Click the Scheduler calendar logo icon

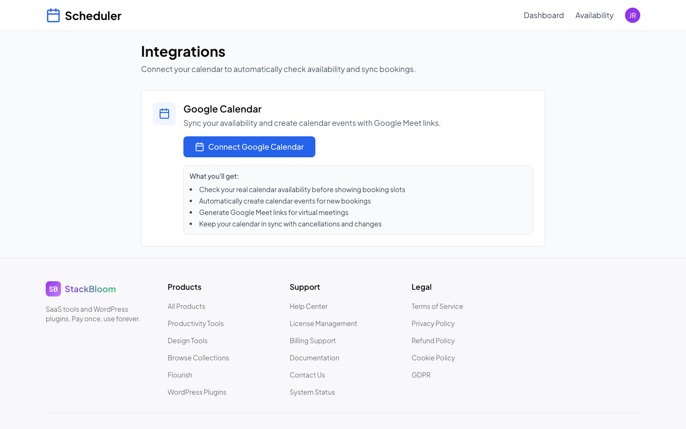pyautogui.click(x=53, y=15)
